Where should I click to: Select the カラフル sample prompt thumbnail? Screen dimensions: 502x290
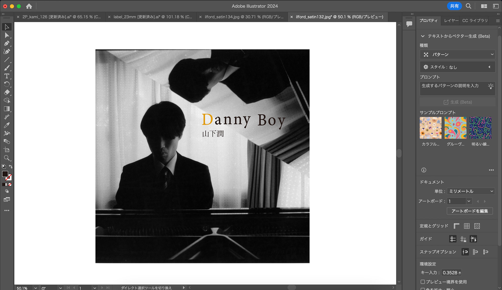(430, 128)
